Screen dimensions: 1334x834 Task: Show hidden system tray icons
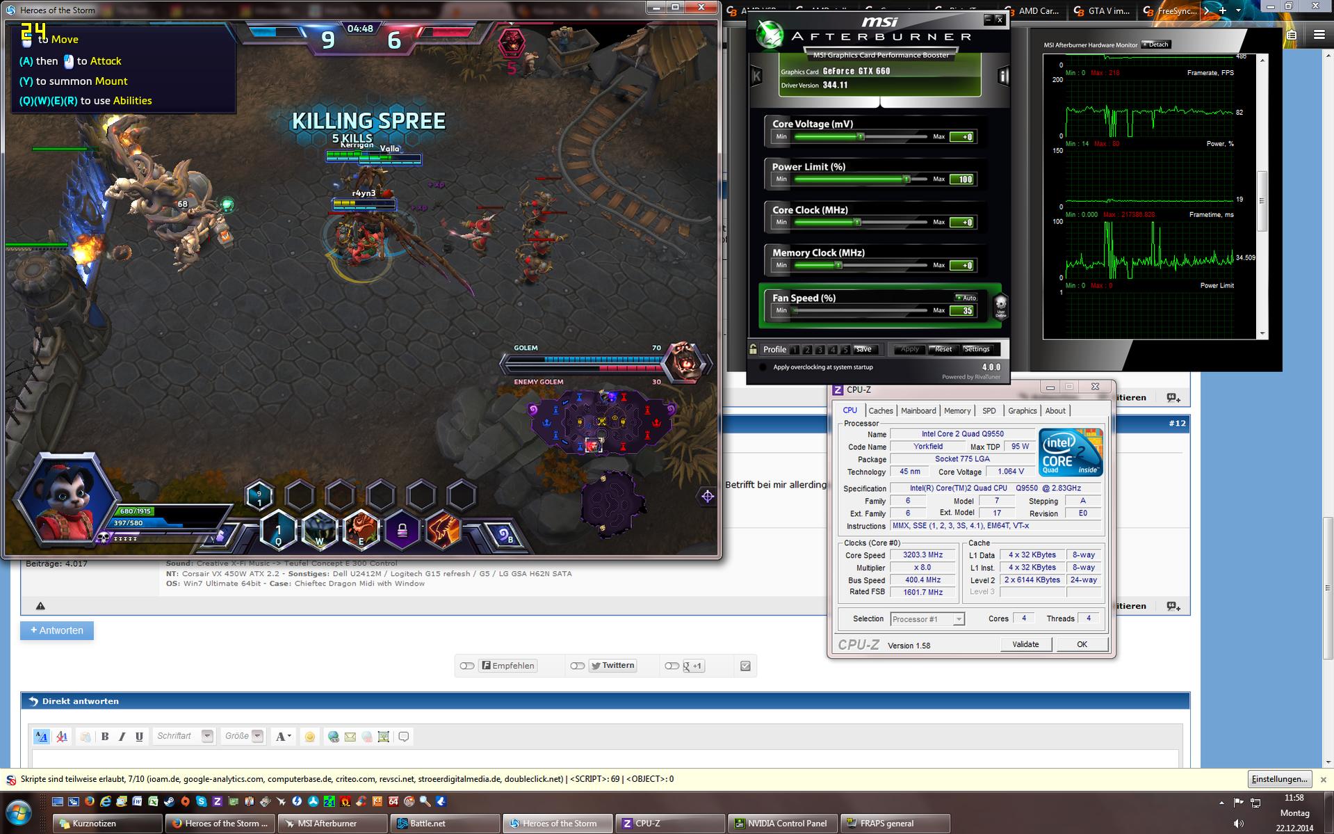pos(1221,803)
